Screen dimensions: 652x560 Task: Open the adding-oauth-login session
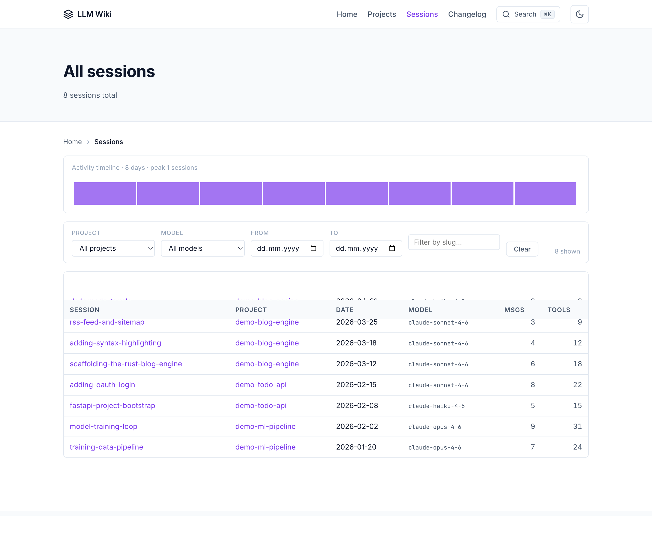[102, 385]
